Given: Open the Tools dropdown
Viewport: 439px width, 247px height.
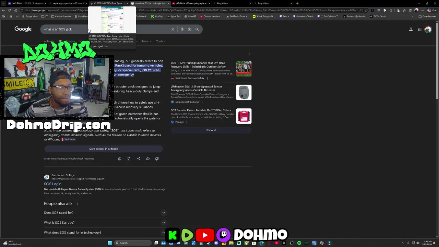Looking at the screenshot, I should pyautogui.click(x=161, y=41).
